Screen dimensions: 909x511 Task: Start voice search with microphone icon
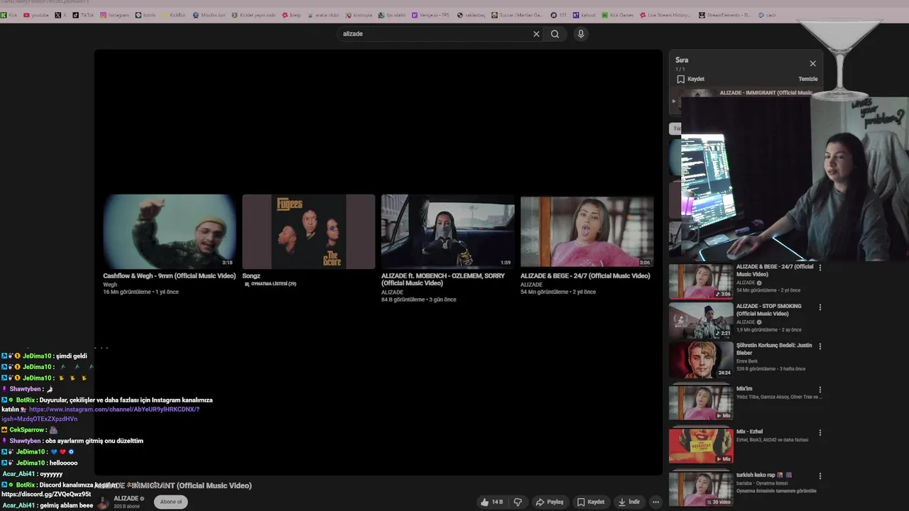(581, 34)
